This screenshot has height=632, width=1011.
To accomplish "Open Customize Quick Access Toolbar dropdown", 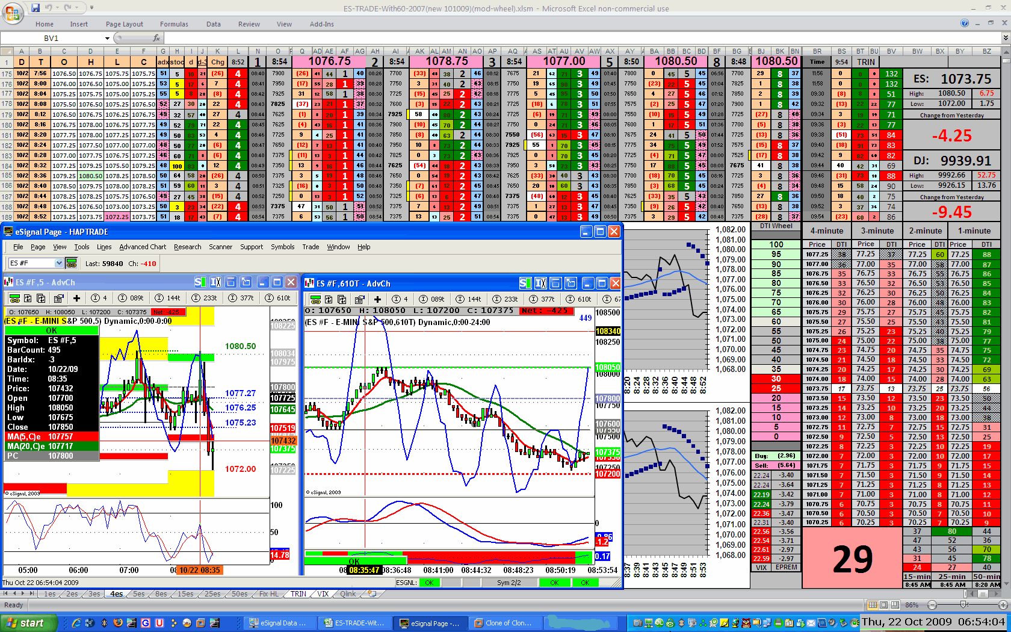I will [91, 8].
